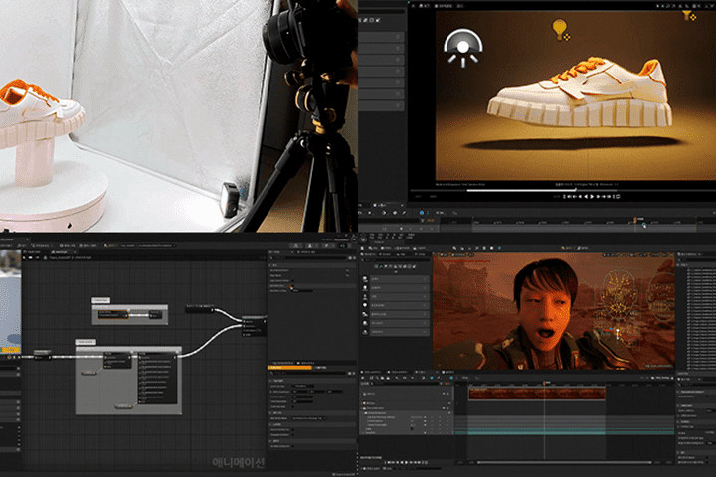Open the wide dropdown in the lower details section
This screenshot has width=716, height=477.
tap(308, 418)
